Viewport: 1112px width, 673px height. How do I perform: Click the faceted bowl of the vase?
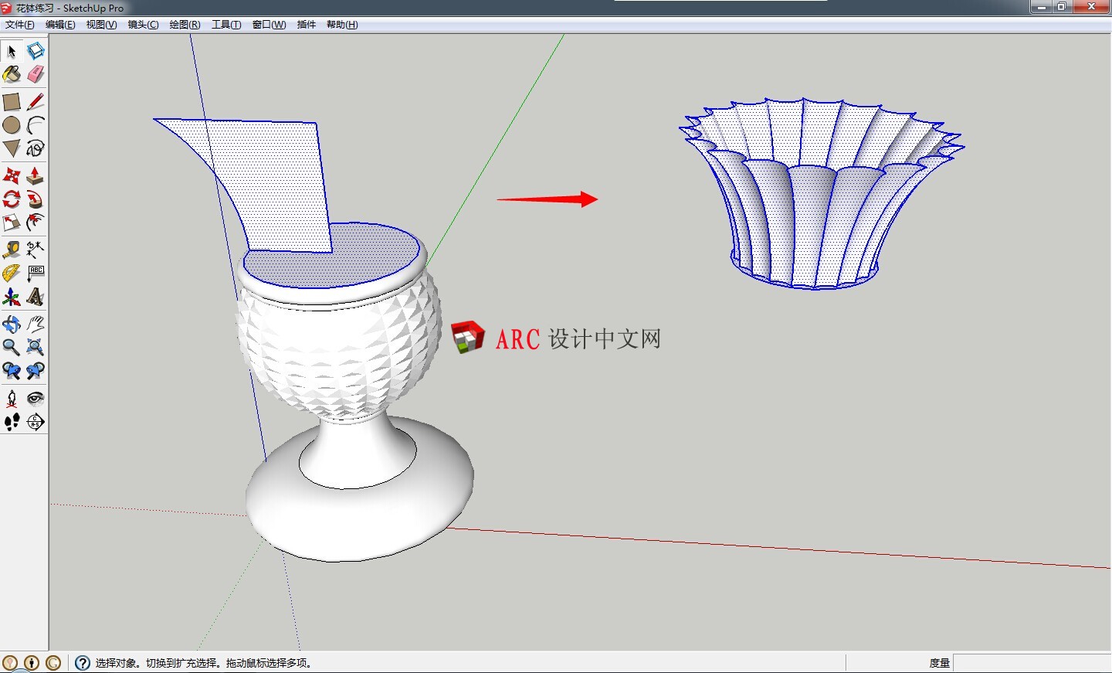[338, 348]
